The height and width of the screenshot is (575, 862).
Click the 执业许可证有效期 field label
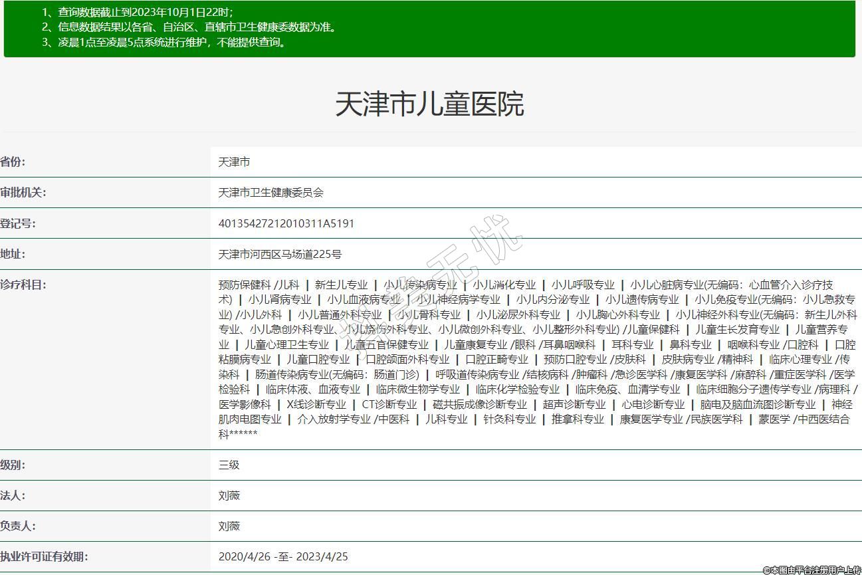coord(44,556)
